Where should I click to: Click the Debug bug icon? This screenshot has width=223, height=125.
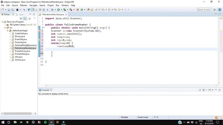[52, 10]
